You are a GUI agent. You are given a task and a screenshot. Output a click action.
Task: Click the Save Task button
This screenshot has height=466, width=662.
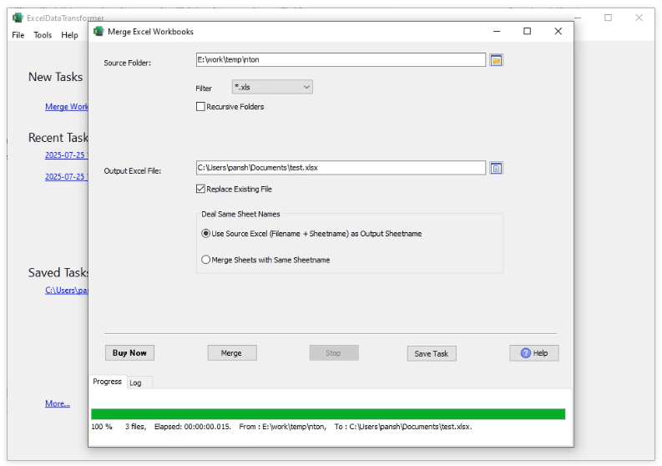pos(432,353)
